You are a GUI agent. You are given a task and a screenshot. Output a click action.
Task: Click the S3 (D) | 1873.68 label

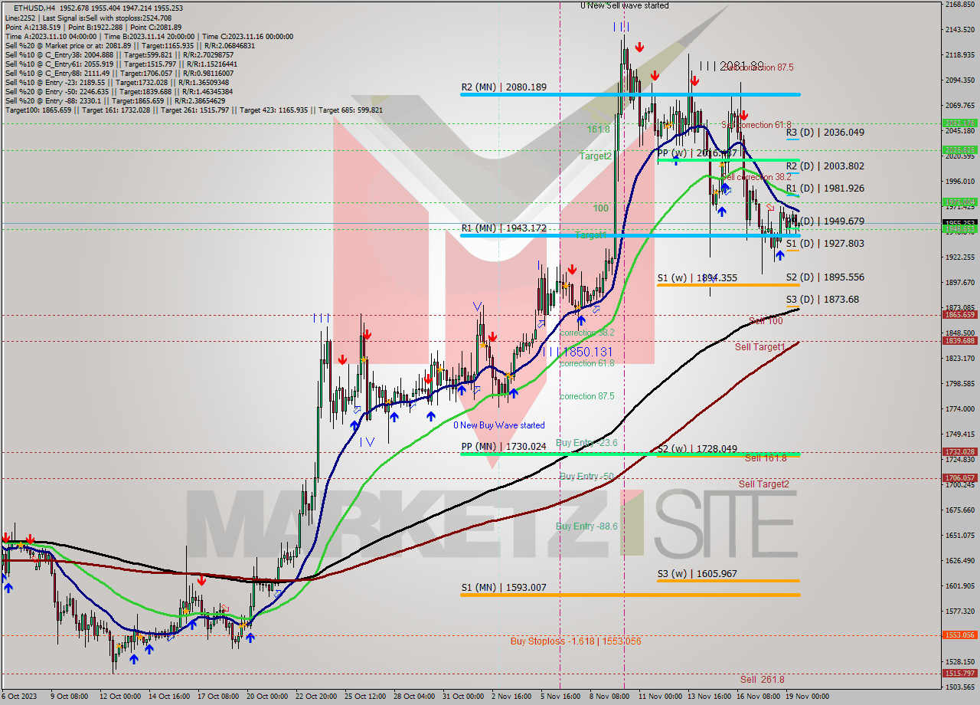[822, 300]
